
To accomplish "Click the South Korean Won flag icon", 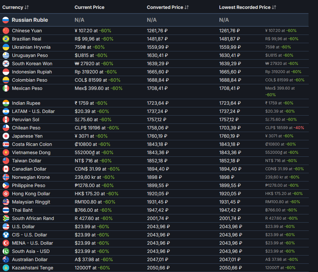I will (x=6, y=64).
